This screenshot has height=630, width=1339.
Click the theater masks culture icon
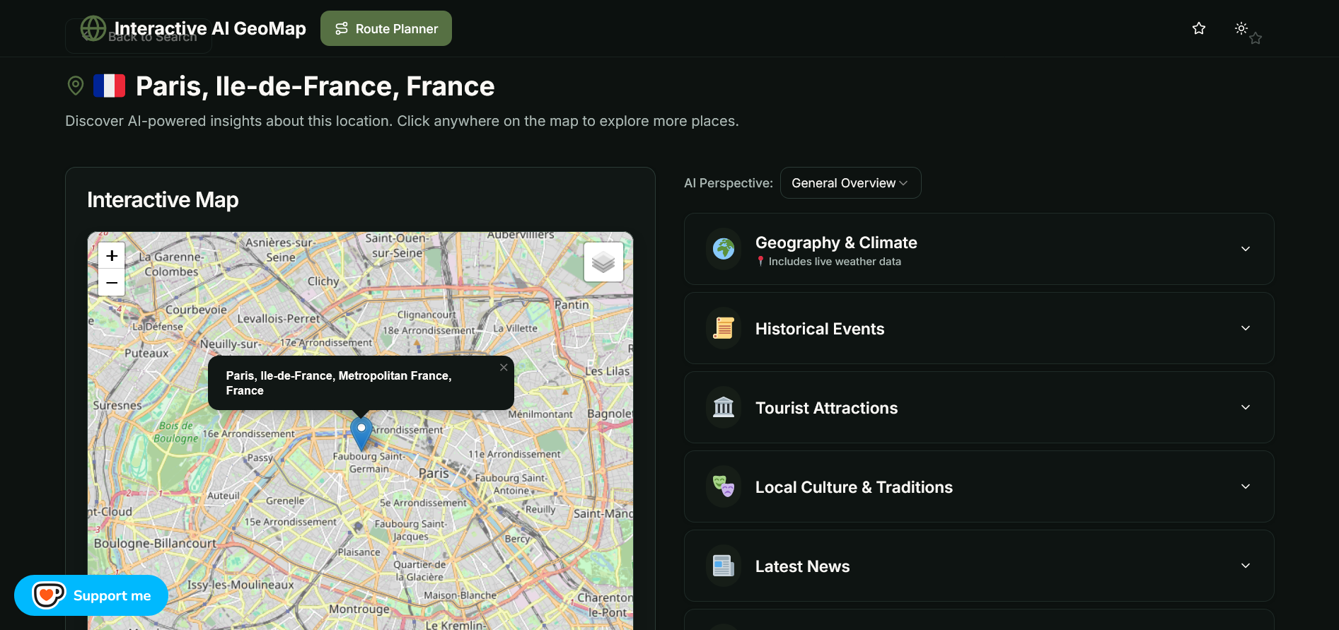click(x=724, y=486)
